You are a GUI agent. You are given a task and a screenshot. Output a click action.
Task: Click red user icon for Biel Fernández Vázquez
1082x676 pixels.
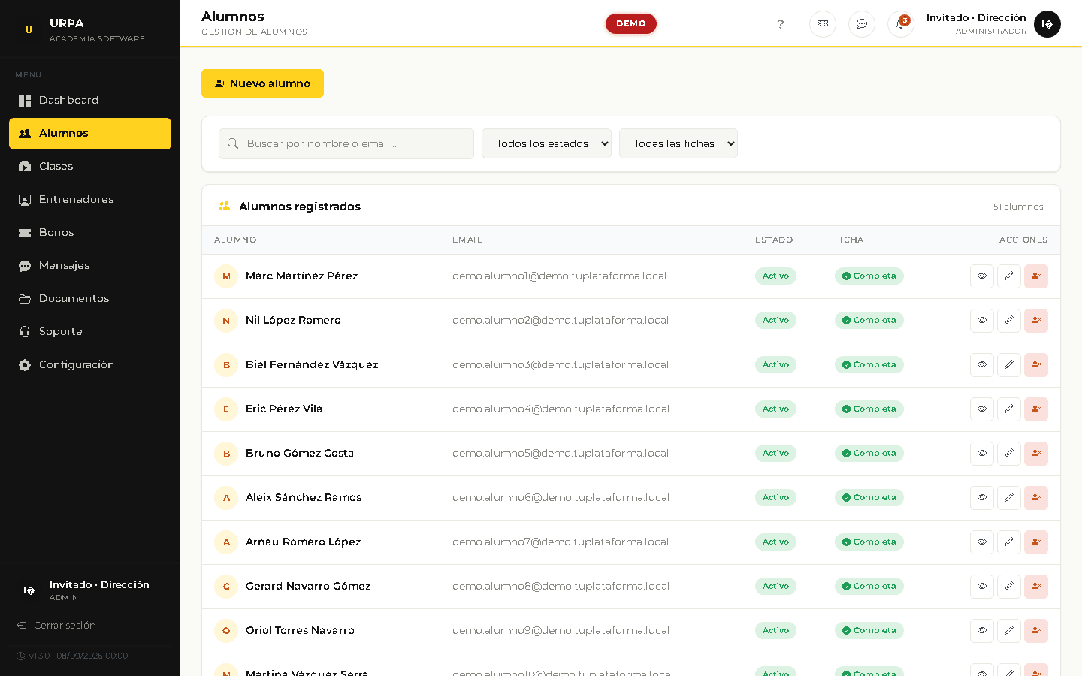(1036, 365)
